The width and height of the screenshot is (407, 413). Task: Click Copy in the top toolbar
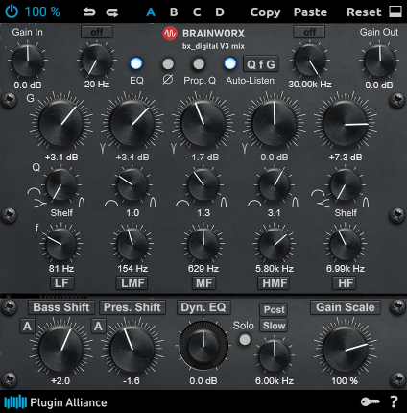(x=265, y=12)
